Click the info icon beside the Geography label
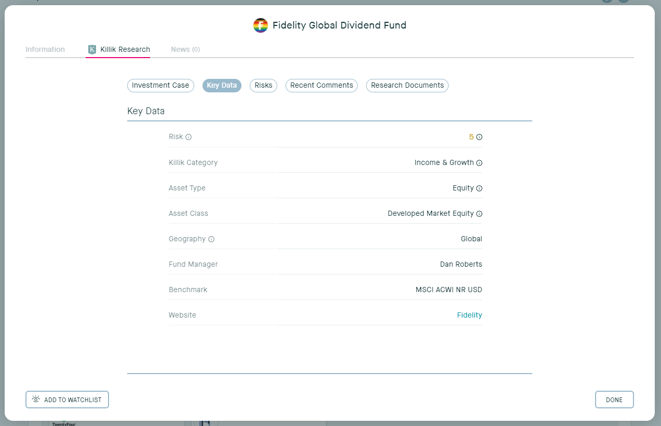Screen dimensions: 661x426 tap(211, 239)
